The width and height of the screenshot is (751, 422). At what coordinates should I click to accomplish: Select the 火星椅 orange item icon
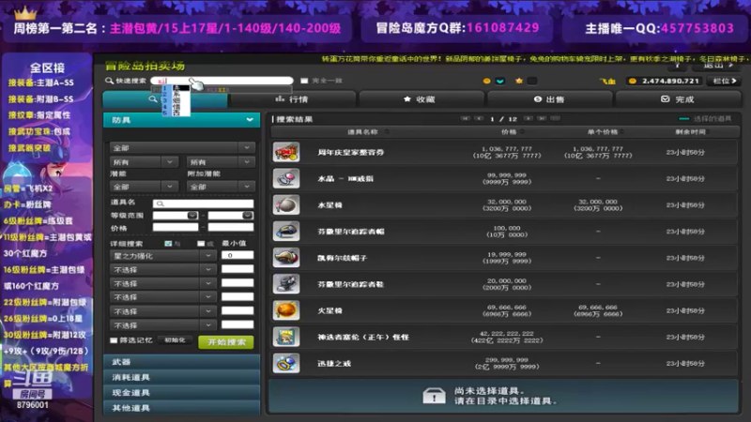(286, 310)
